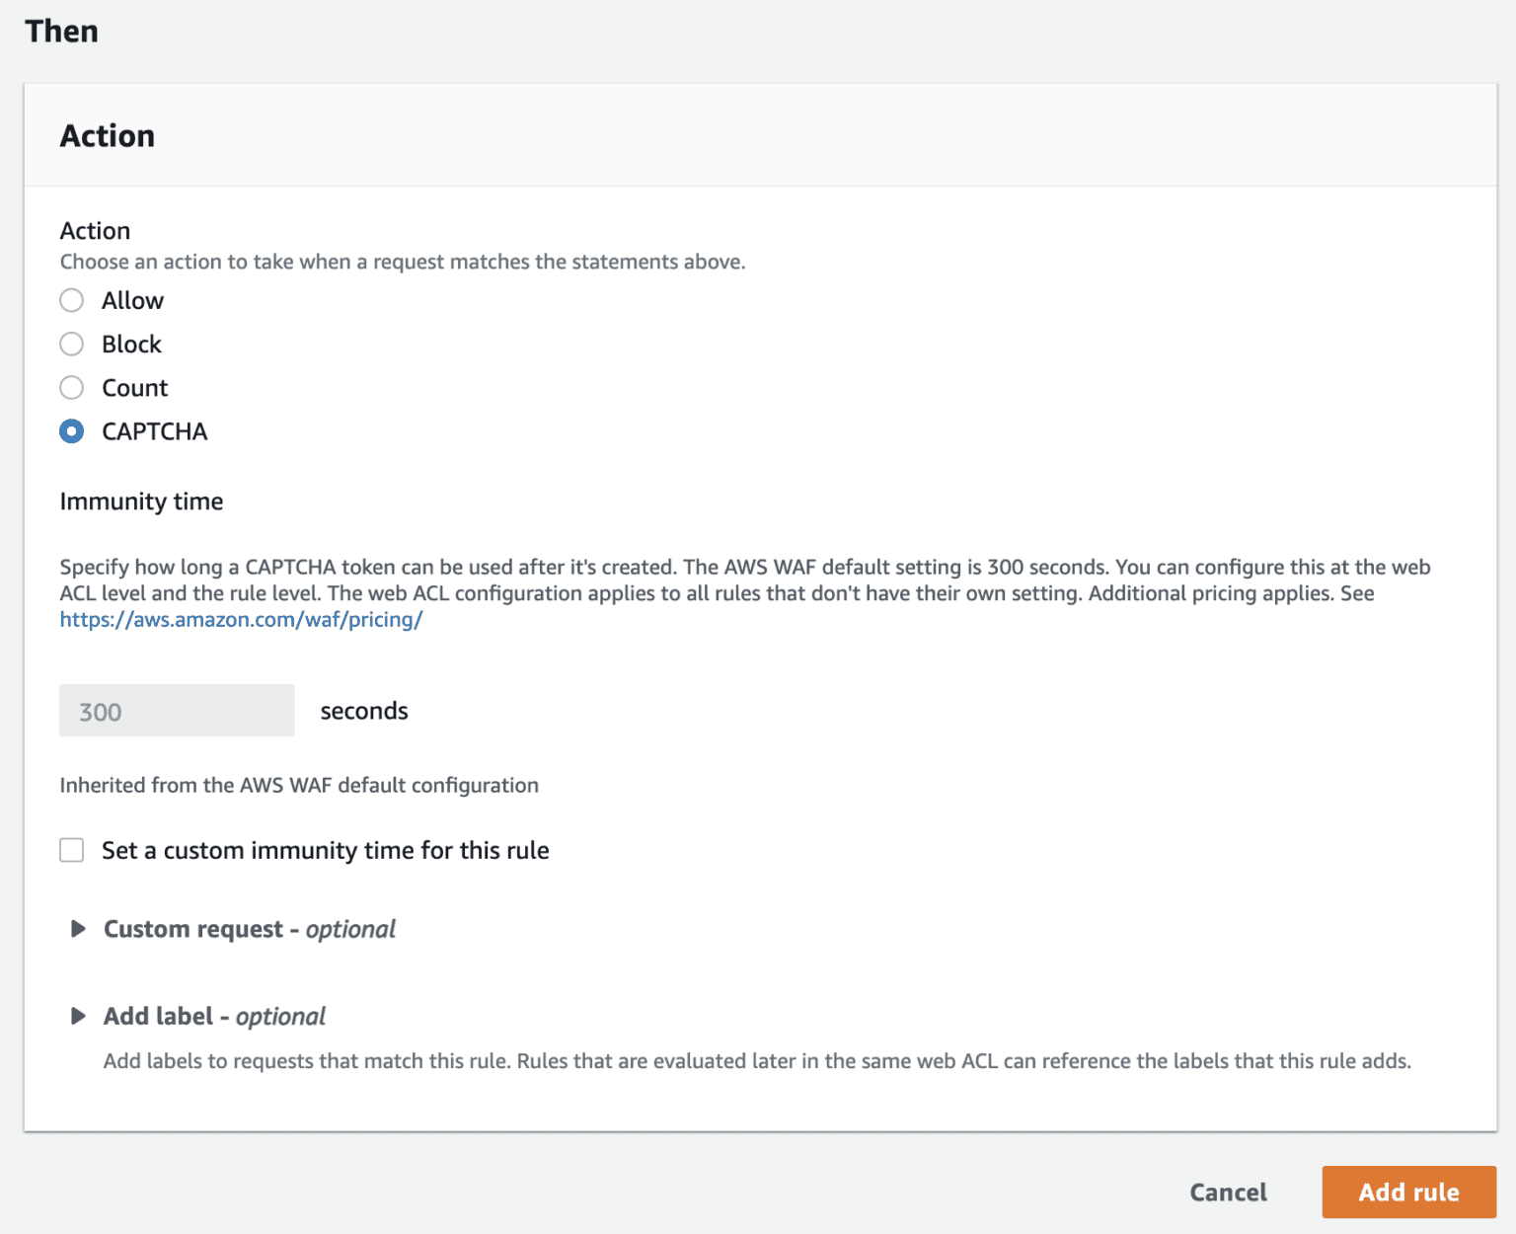Switch the action to Count

(71, 387)
